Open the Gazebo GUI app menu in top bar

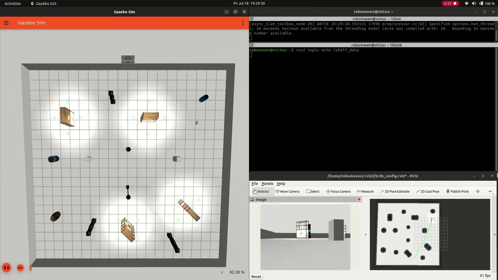click(43, 3)
